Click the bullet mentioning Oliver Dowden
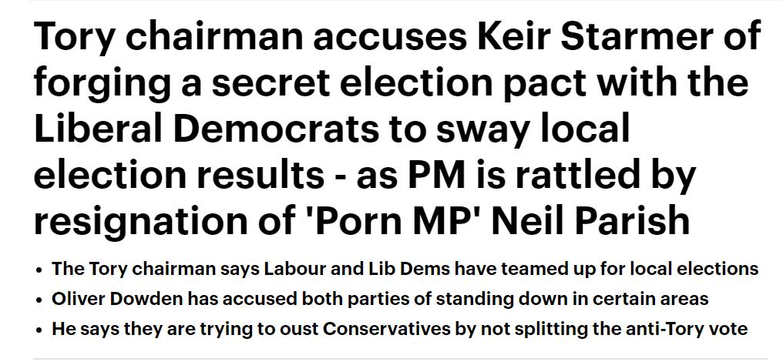Viewport: 783px width, 362px height. click(x=380, y=299)
